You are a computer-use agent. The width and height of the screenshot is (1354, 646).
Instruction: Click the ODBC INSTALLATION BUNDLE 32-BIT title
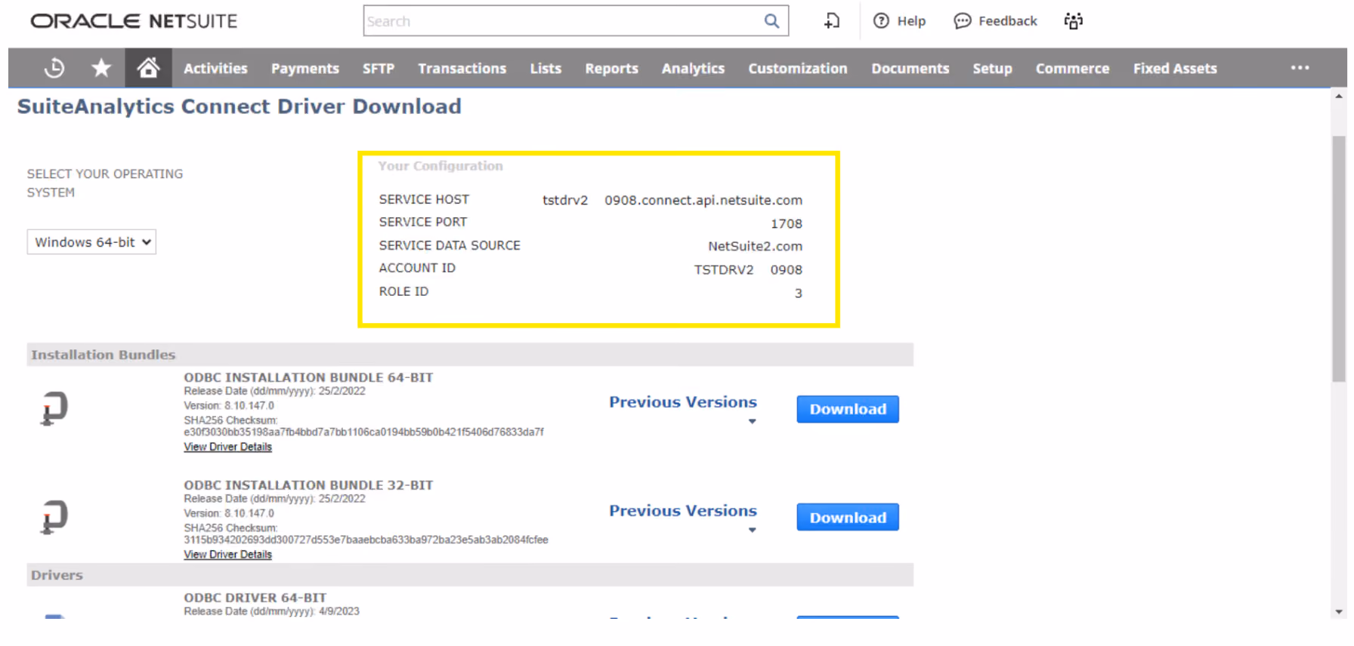[308, 485]
